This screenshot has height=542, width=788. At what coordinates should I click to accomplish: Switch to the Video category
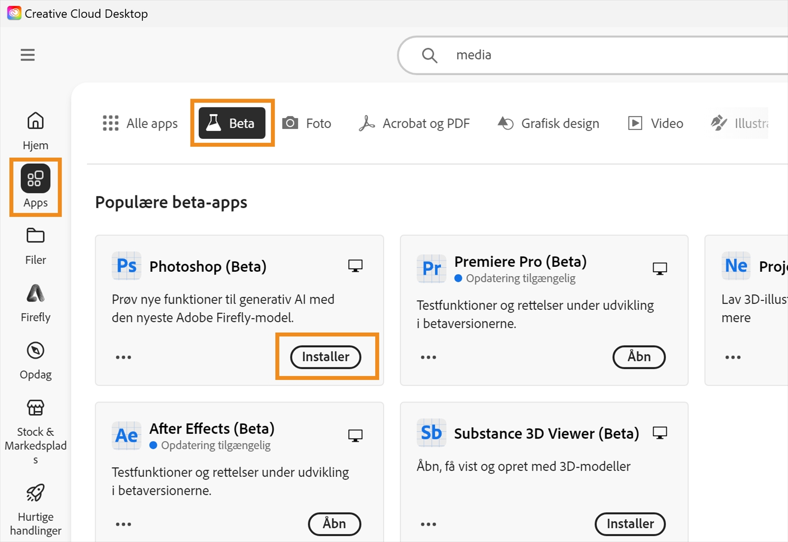pos(655,123)
